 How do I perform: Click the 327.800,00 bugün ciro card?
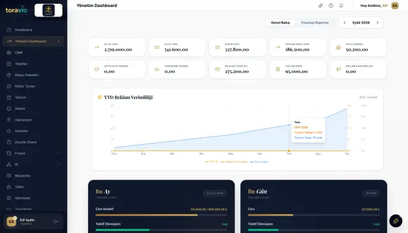click(x=238, y=48)
